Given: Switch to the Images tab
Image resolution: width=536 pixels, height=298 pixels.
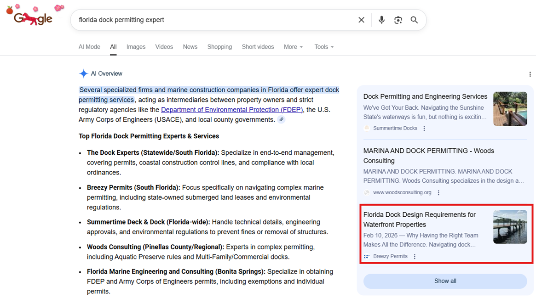Looking at the screenshot, I should 136,47.
